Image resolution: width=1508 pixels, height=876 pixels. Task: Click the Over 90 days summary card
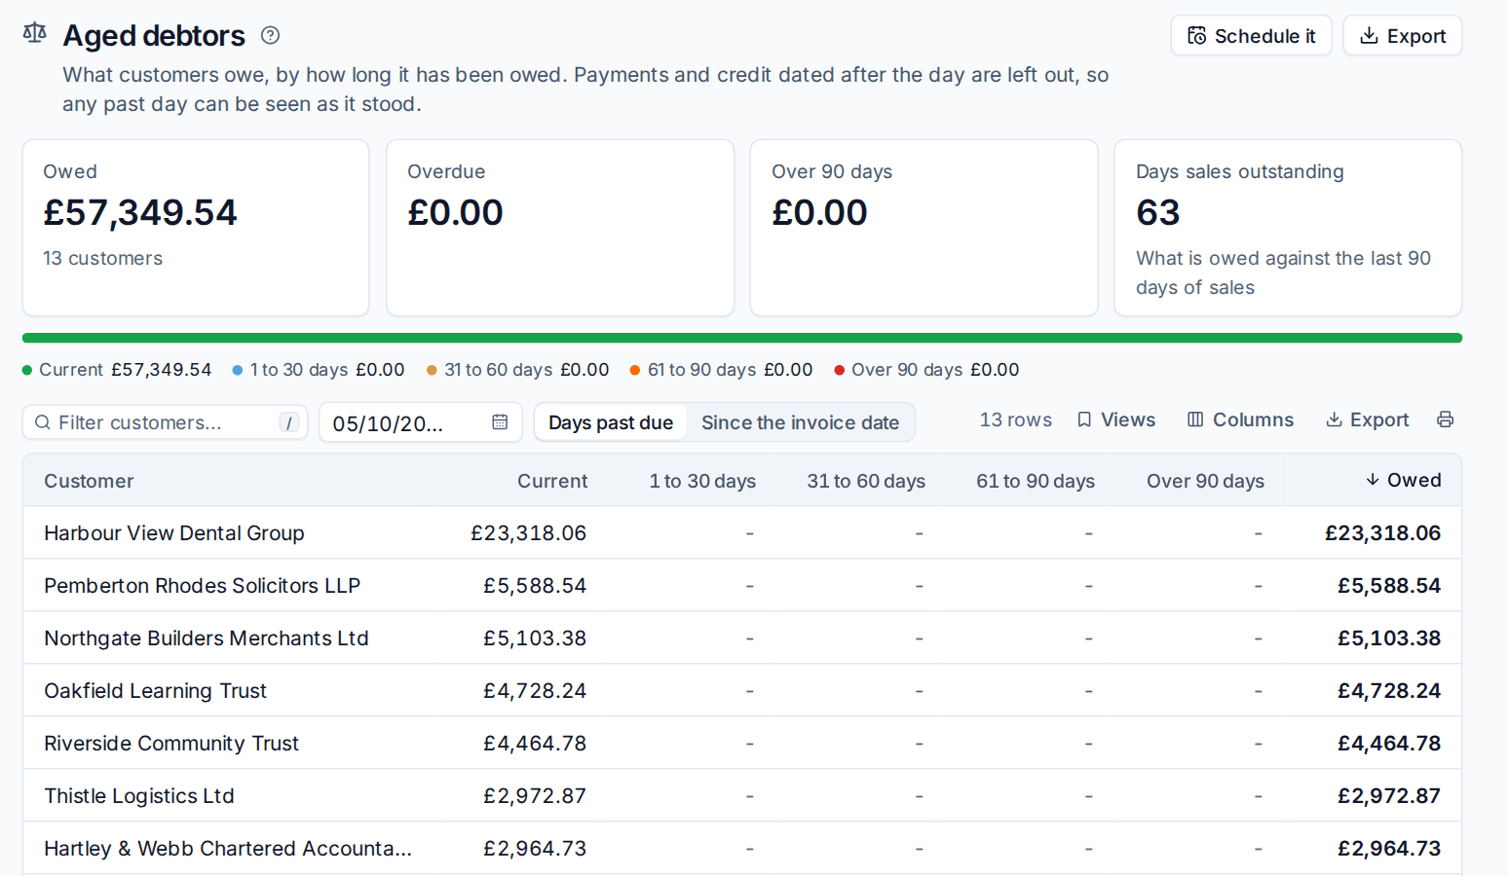tap(924, 228)
